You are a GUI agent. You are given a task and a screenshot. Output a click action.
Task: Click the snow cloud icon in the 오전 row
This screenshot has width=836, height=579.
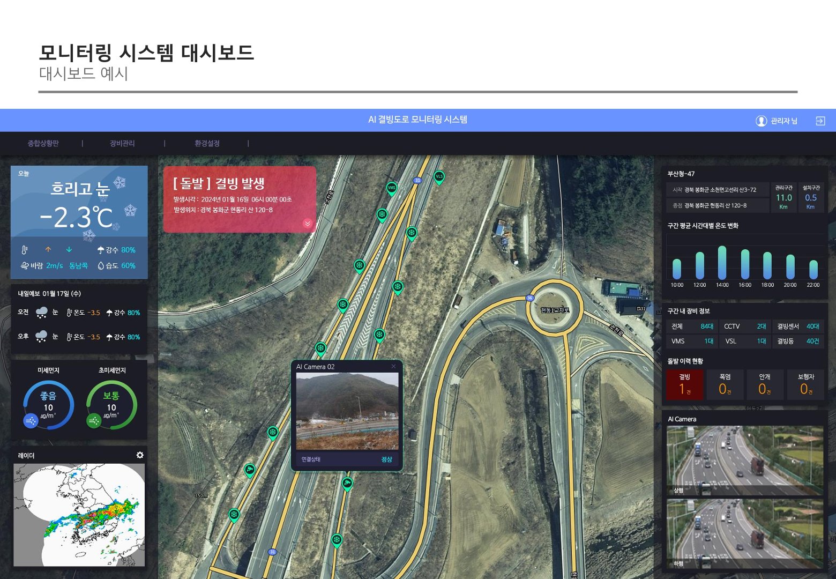(41, 313)
